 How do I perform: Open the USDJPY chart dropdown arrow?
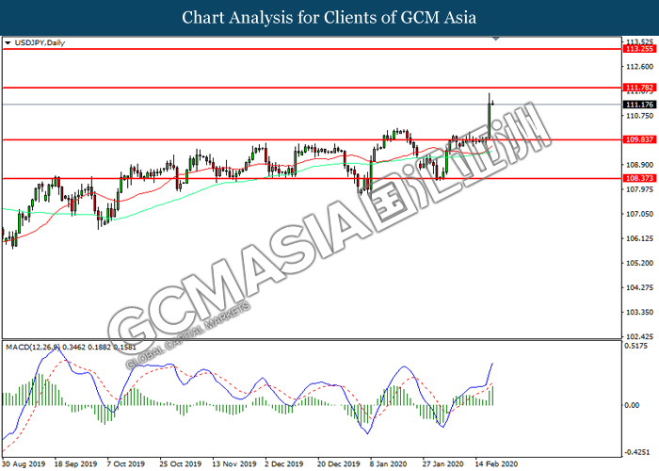tap(8, 43)
